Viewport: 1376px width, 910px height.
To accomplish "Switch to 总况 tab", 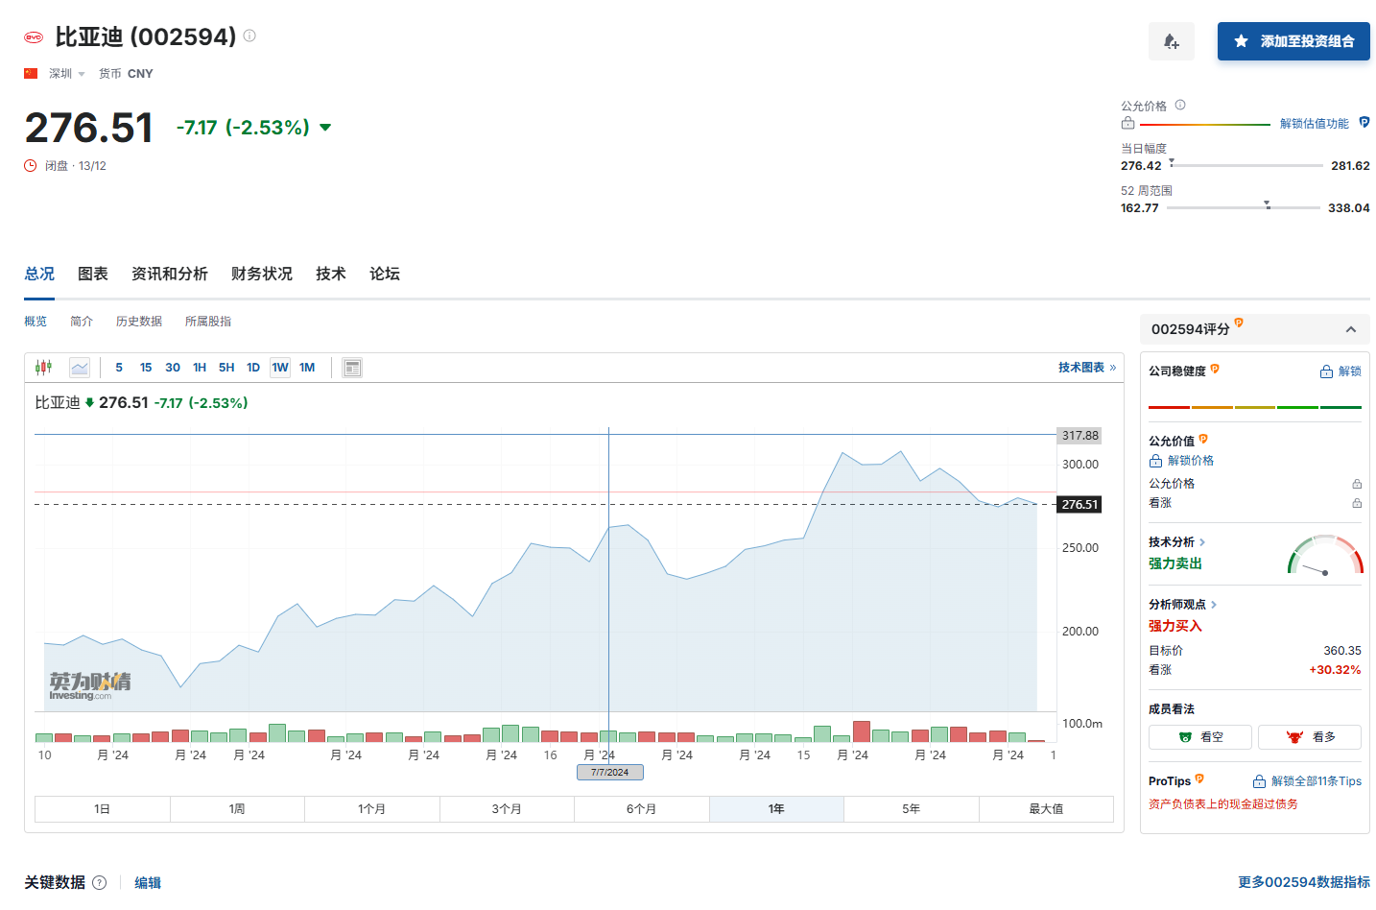I will pos(39,274).
